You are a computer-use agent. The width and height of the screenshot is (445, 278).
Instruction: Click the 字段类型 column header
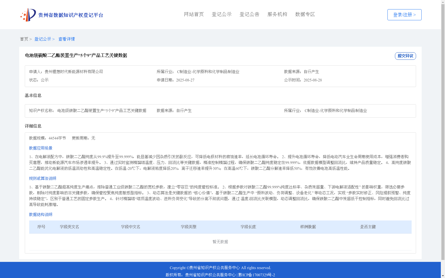click(x=188, y=227)
